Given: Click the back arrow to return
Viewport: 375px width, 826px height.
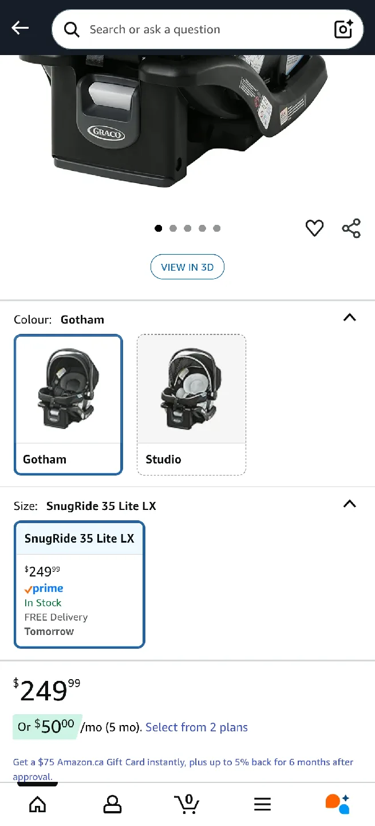Looking at the screenshot, I should coord(20,28).
